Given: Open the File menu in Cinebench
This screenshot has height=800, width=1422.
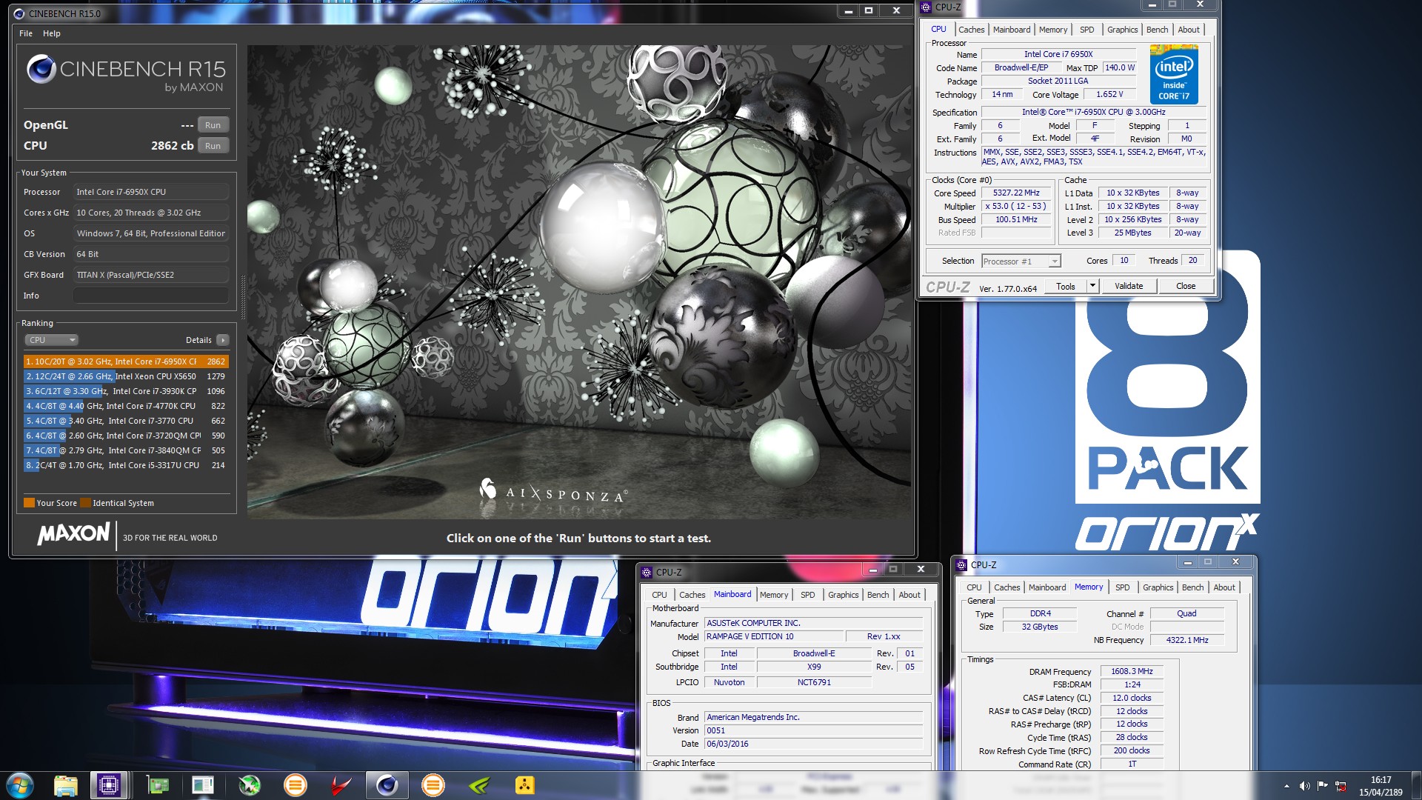Looking at the screenshot, I should pyautogui.click(x=26, y=33).
